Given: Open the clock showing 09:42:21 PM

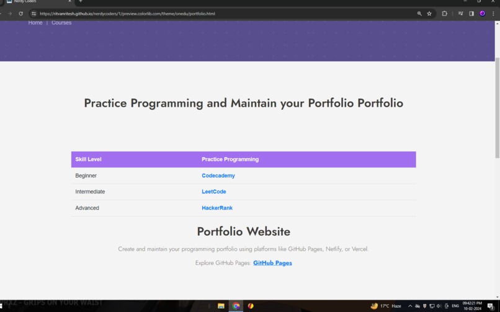Looking at the screenshot, I should click(x=472, y=306).
